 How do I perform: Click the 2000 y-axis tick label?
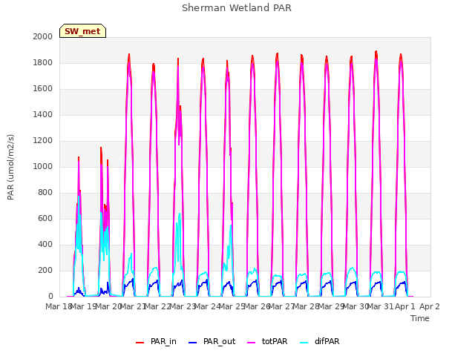(x=43, y=36)
